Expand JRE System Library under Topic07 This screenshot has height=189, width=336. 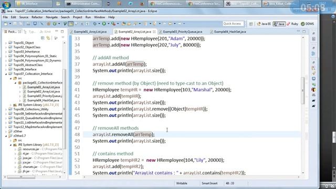[10, 105]
